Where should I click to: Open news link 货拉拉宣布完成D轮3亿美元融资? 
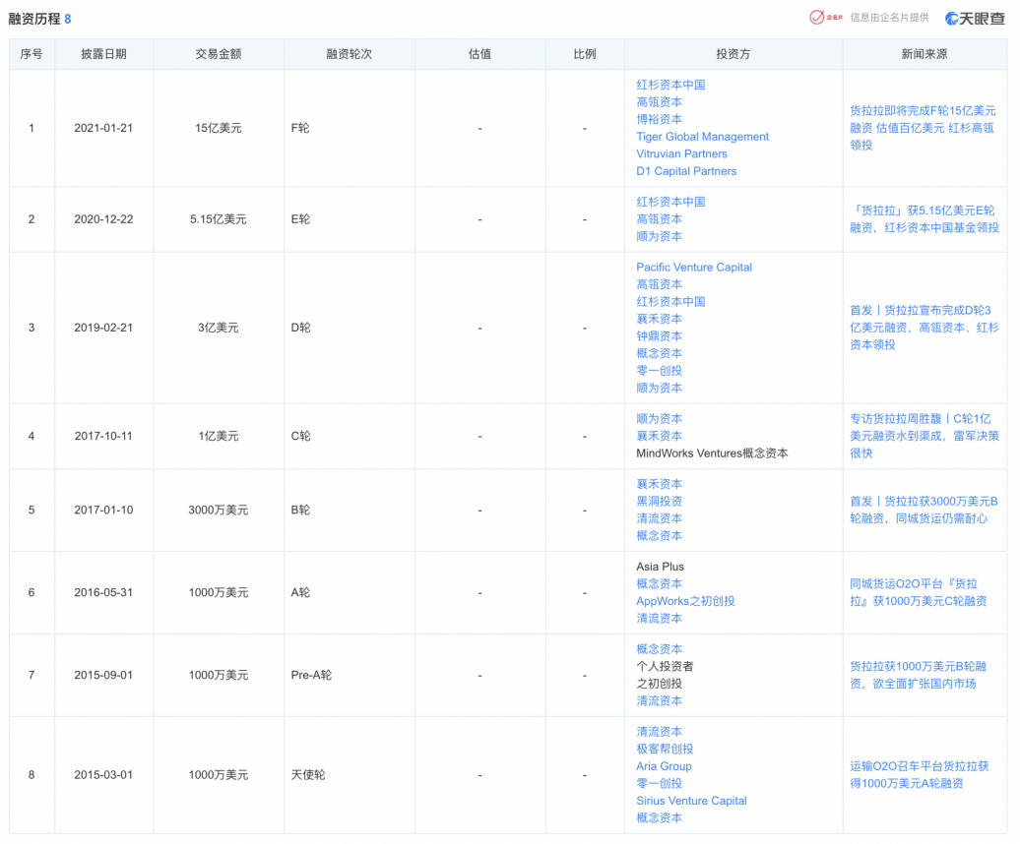[x=924, y=328]
